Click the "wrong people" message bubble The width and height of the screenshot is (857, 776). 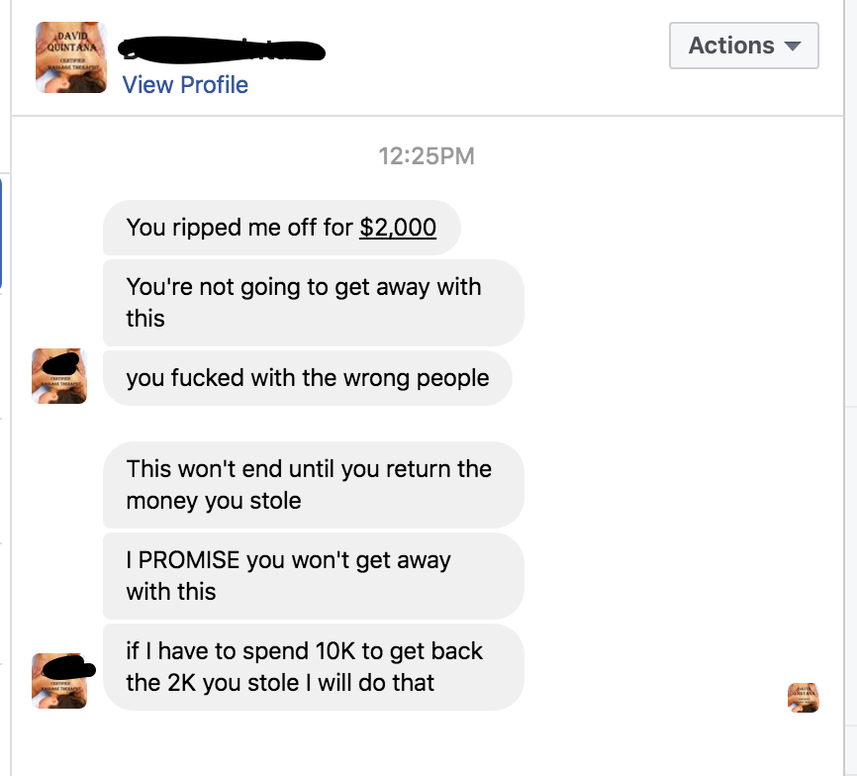(307, 378)
